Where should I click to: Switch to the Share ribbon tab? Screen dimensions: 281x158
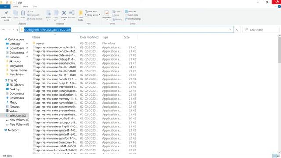25,7
